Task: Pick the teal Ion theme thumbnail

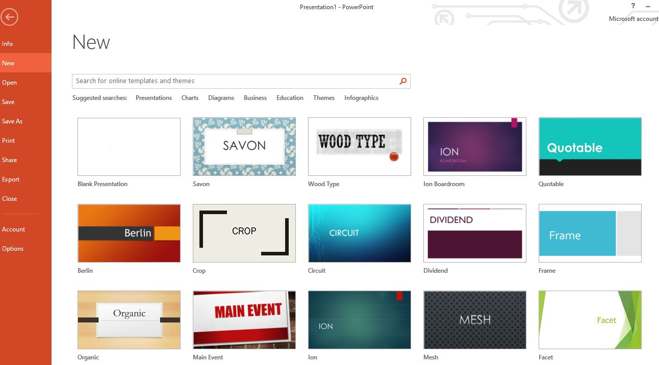Action: pyautogui.click(x=360, y=320)
